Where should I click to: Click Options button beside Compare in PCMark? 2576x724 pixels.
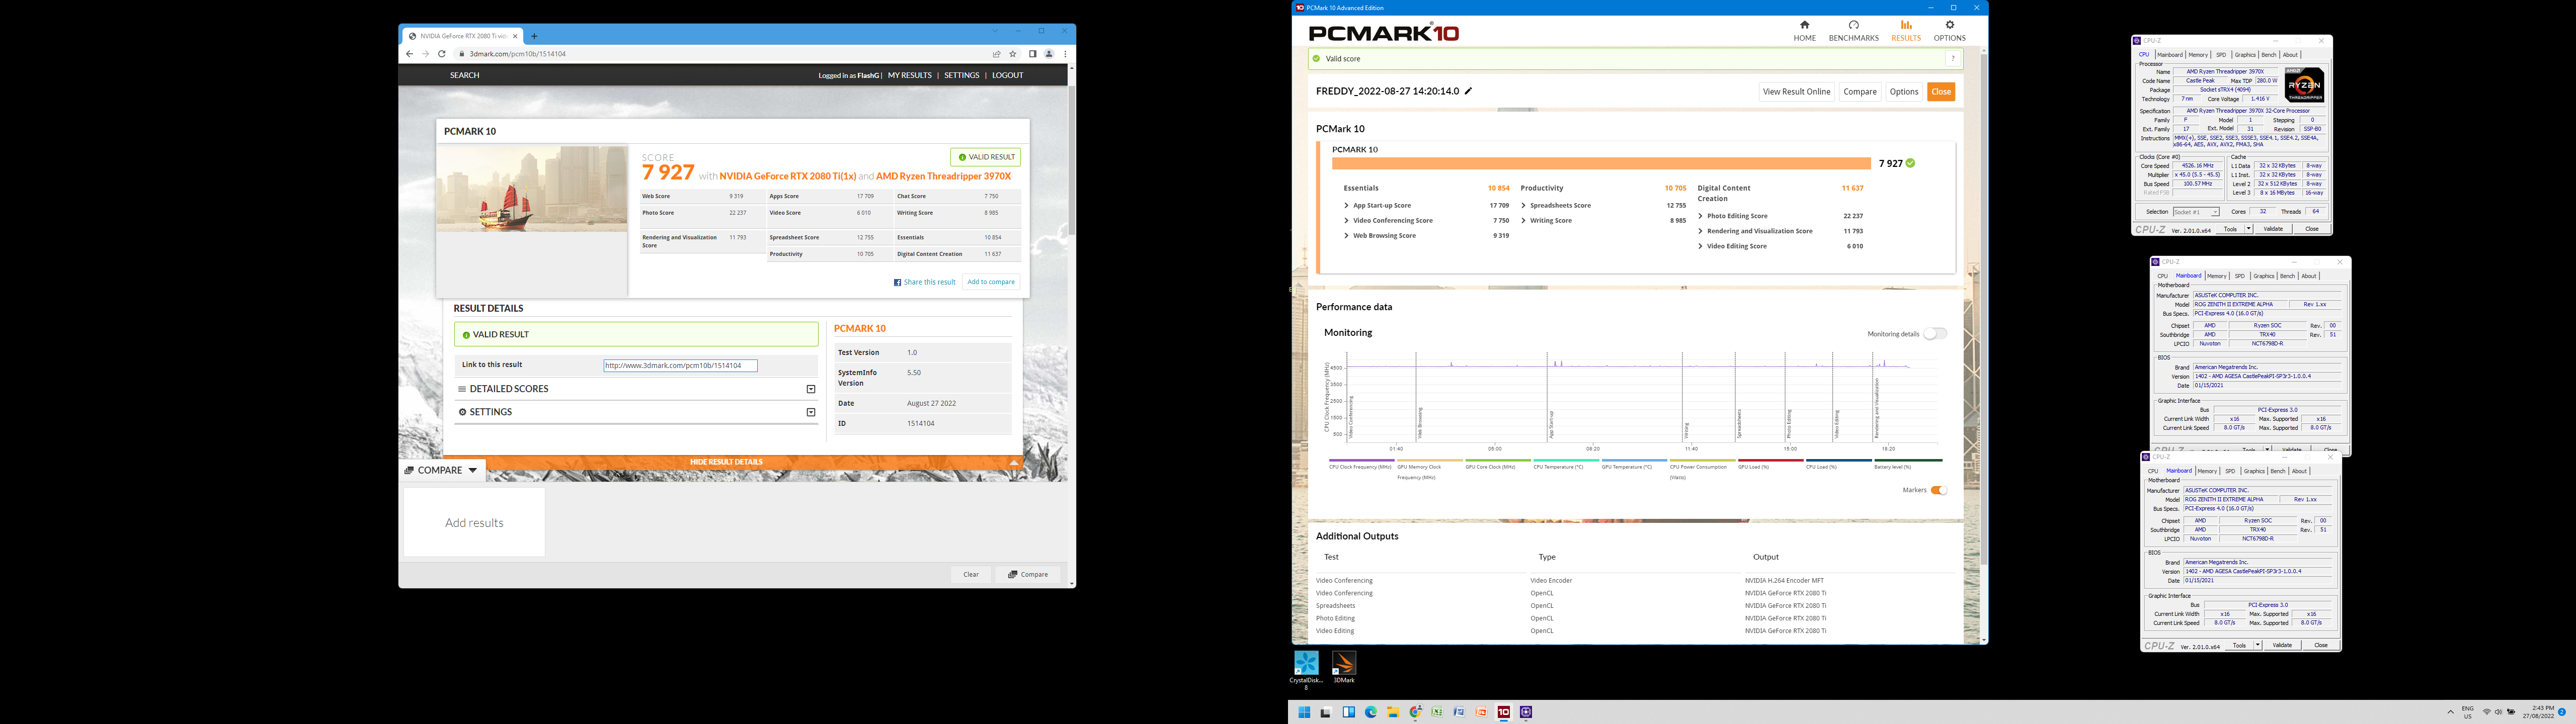[1904, 92]
